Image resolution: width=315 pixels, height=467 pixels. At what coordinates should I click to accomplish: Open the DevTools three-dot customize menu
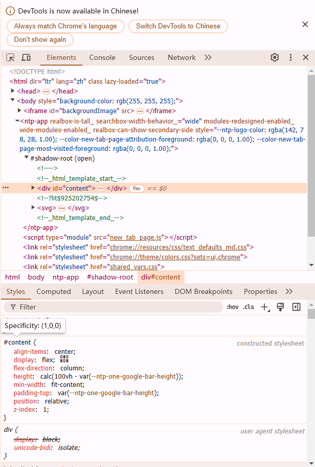tap(291, 57)
